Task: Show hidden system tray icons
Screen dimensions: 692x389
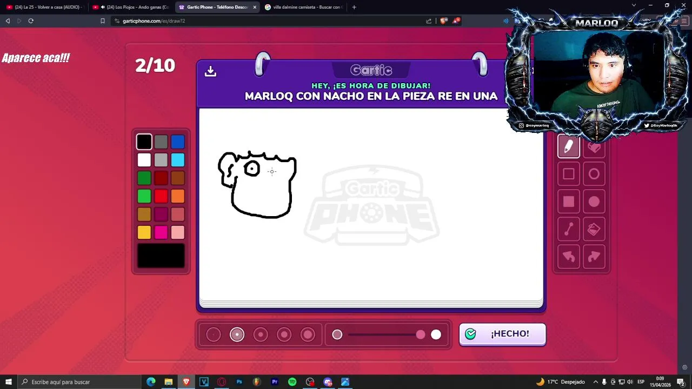Action: pyautogui.click(x=595, y=382)
